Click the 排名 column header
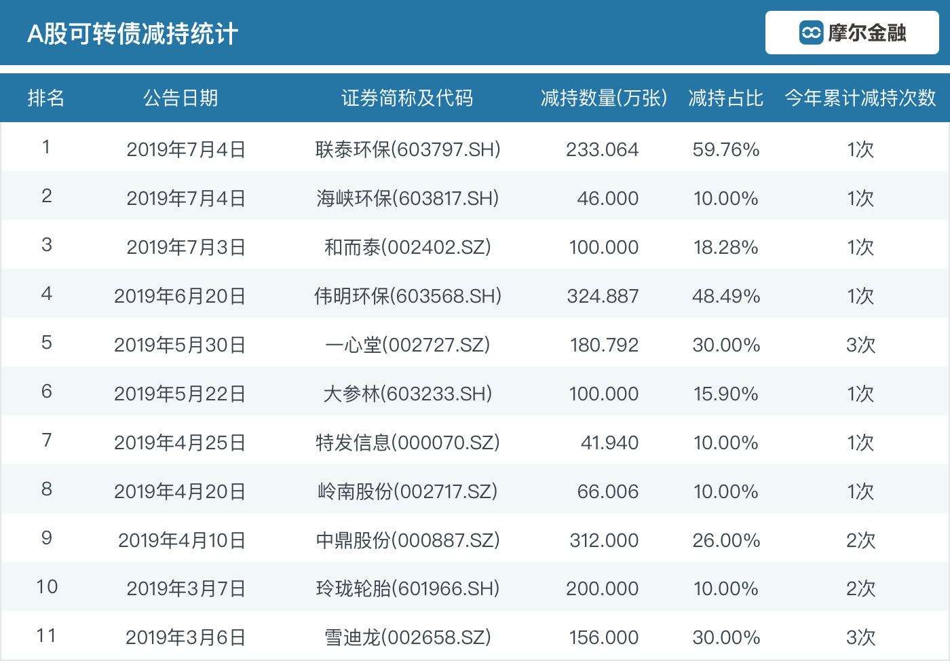Viewport: 950px width, 661px height. 46,98
